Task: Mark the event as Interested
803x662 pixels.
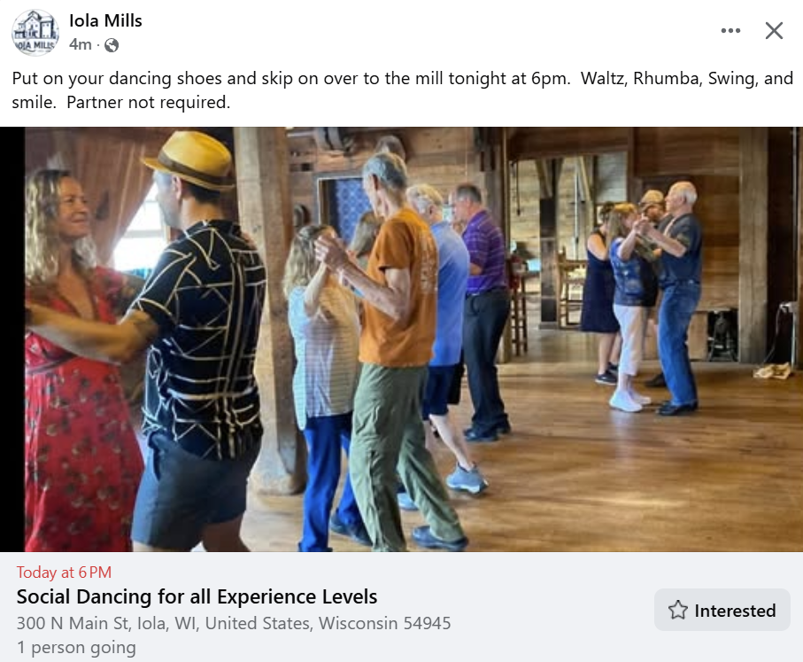Action: pyautogui.click(x=722, y=610)
